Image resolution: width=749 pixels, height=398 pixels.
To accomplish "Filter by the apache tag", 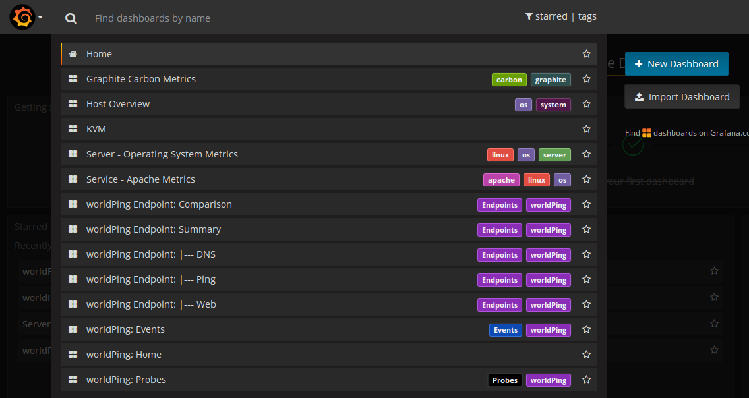I will 501,180.
